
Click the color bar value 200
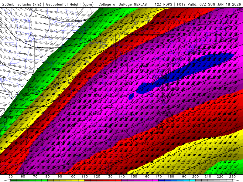(x=195, y=177)
